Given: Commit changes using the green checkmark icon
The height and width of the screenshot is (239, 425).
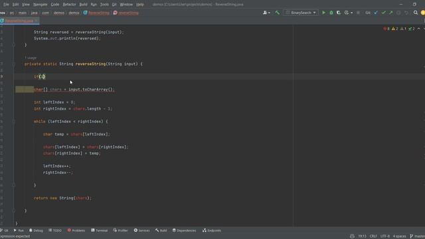Looking at the screenshot, I should pyautogui.click(x=384, y=13).
